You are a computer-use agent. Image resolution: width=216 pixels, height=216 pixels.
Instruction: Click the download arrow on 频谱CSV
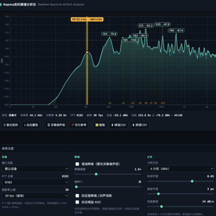coord(133,125)
